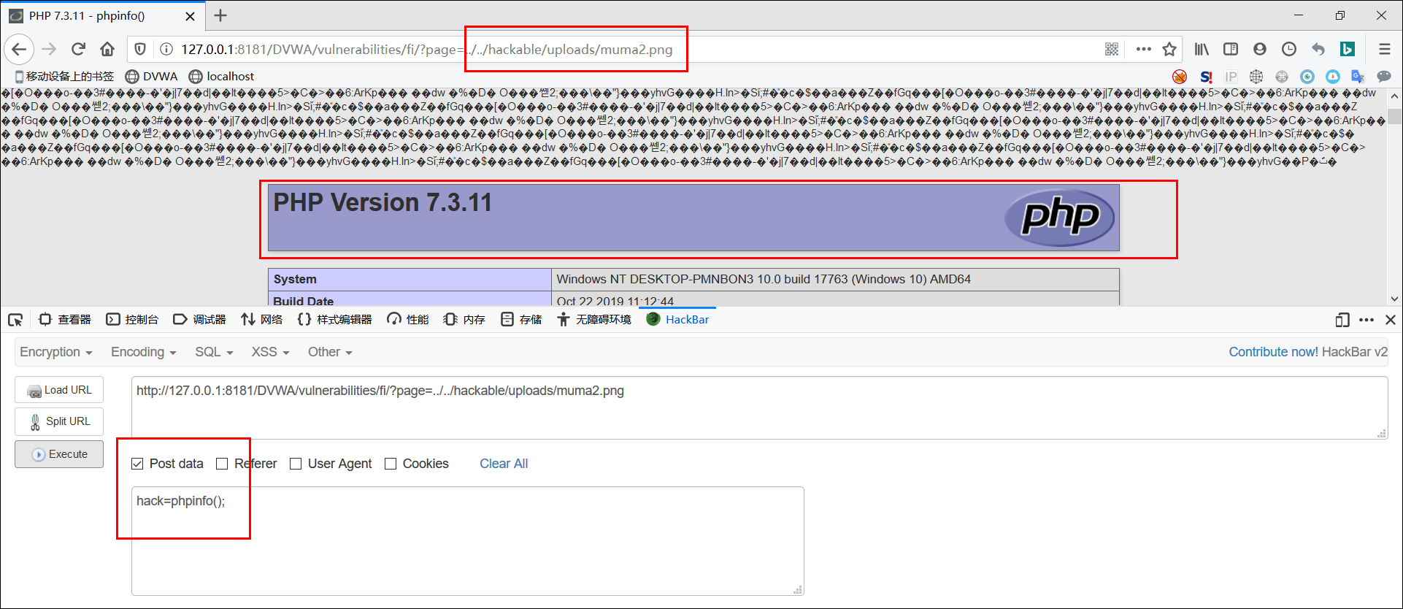Enable the Cookies checkbox
Image resolution: width=1403 pixels, height=609 pixels.
click(x=391, y=464)
